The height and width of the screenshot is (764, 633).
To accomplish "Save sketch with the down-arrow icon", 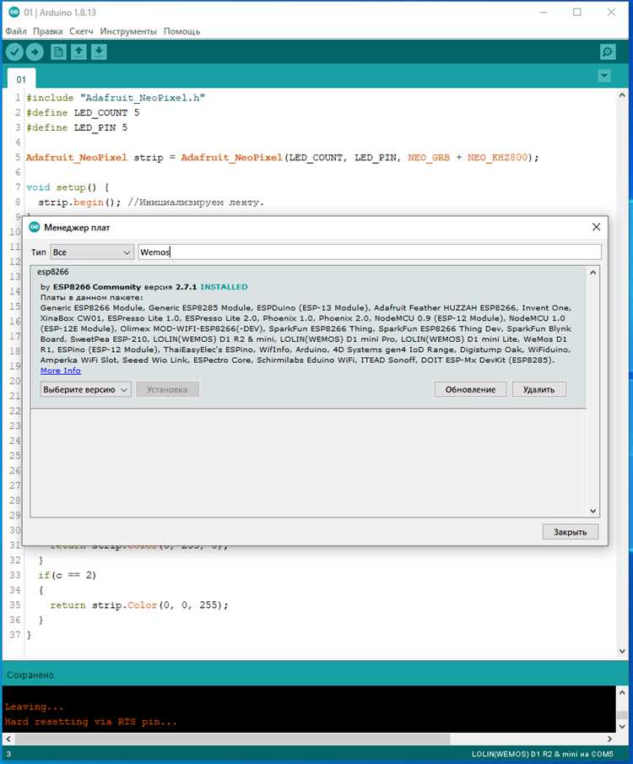I will click(x=99, y=51).
